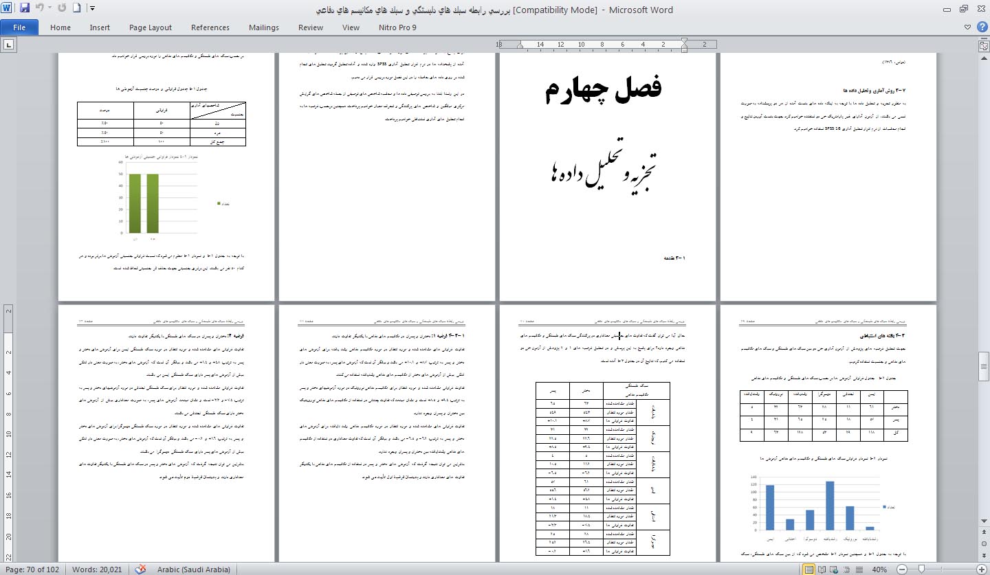Open the Undo history dropdown arrow

click(x=49, y=9)
